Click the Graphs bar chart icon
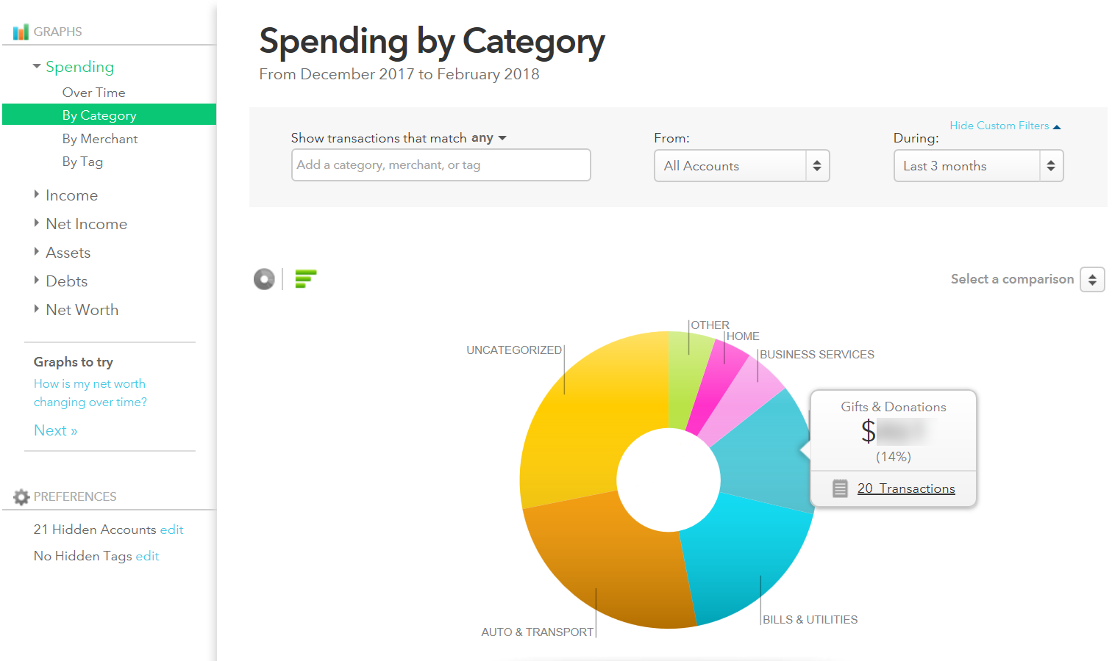 point(21,32)
